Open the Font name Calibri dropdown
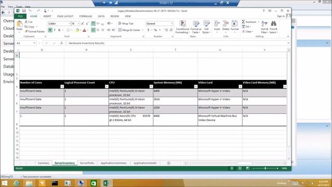332x187 pixels. coord(69,23)
